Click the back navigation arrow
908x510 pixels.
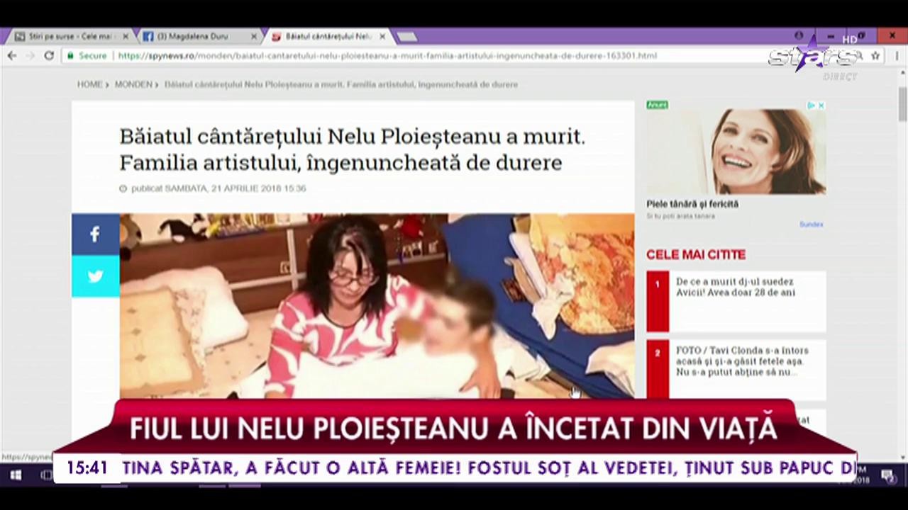coord(11,55)
